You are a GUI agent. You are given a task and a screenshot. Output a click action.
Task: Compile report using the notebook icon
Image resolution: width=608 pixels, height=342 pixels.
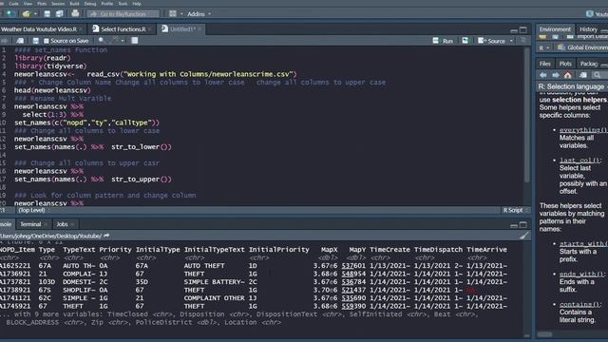point(135,40)
